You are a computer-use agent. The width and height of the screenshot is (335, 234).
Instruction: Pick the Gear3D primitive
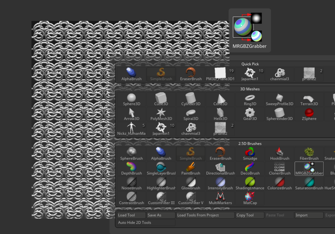[x=250, y=114]
